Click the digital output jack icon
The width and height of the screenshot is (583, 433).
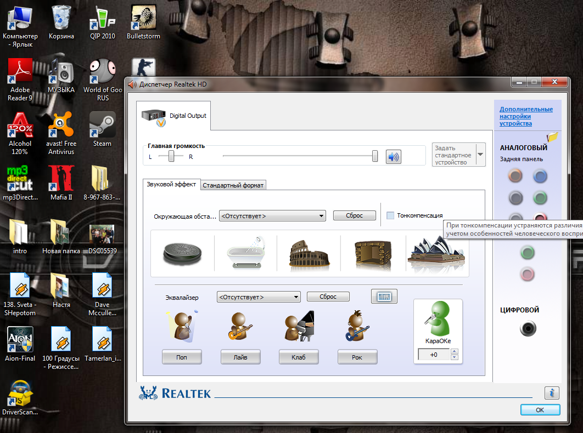pyautogui.click(x=528, y=329)
